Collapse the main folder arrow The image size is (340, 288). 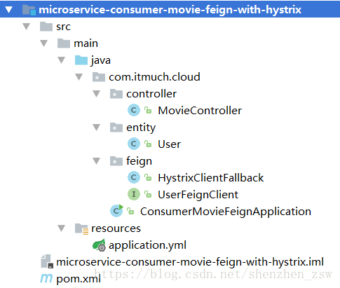44,43
